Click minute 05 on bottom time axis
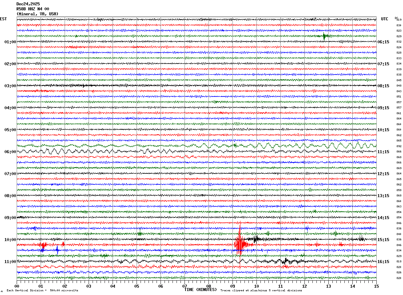Viewport: 403px width, 295px height. pyautogui.click(x=137, y=286)
